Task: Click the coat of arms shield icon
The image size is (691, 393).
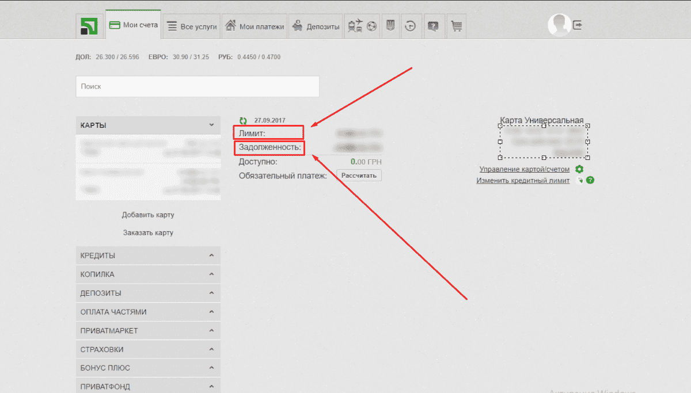Action: (390, 26)
